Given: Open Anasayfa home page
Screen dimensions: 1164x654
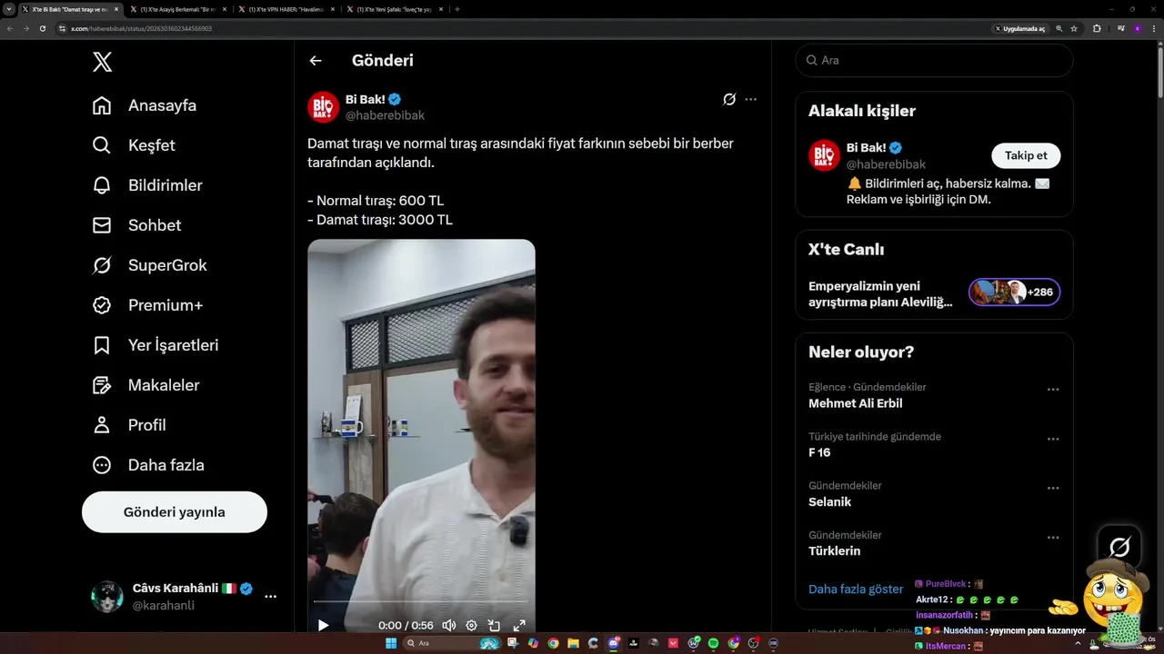Looking at the screenshot, I should 145,105.
